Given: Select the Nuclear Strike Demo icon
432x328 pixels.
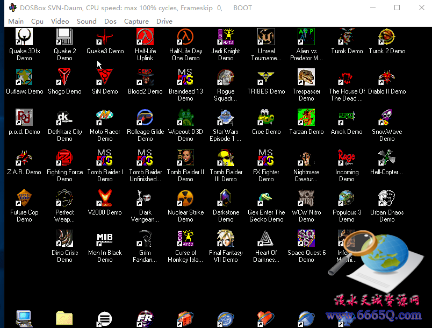Looking at the screenshot, I should (x=185, y=198).
